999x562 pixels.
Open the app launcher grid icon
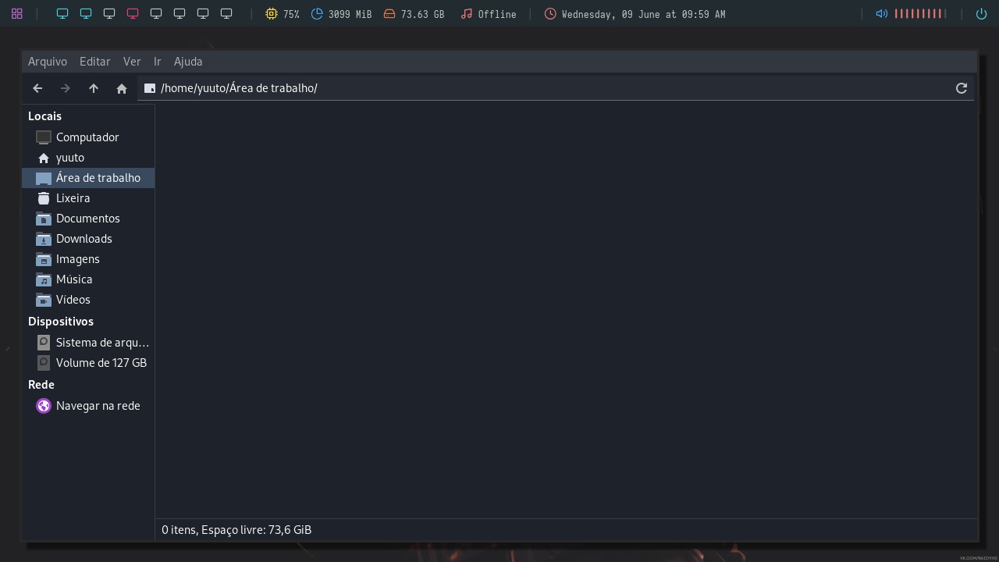pos(16,13)
